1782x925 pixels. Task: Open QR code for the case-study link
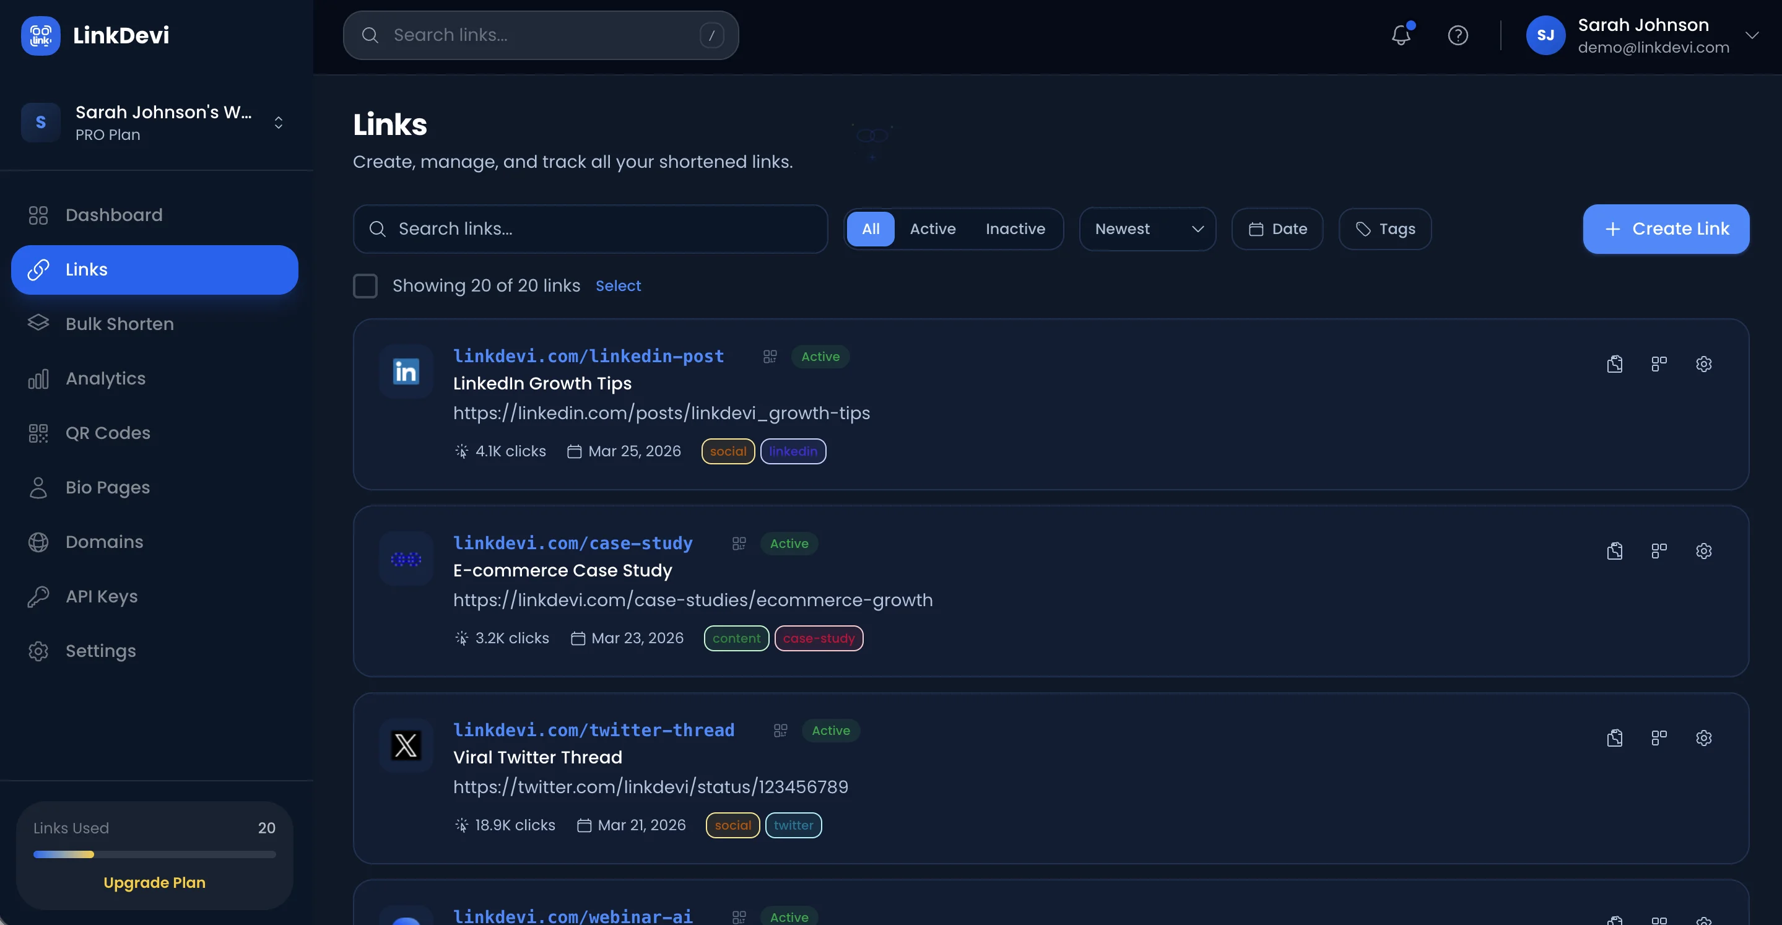(1659, 550)
